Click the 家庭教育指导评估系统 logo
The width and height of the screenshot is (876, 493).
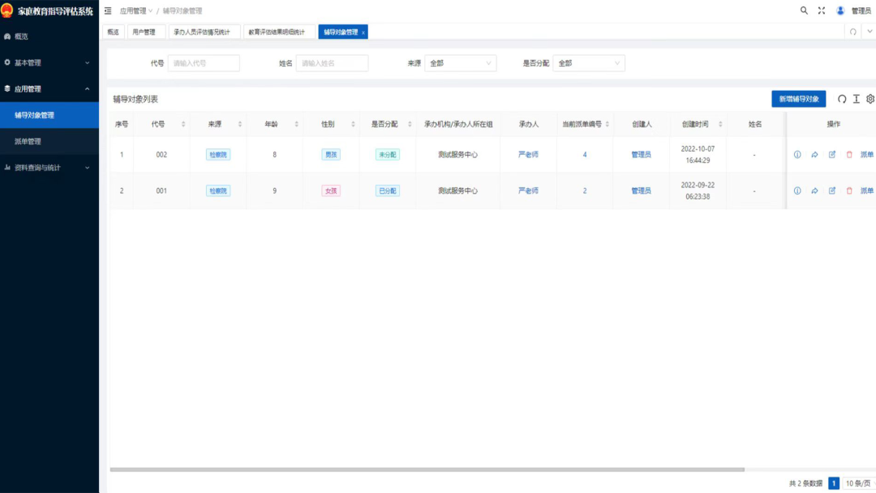coord(48,11)
